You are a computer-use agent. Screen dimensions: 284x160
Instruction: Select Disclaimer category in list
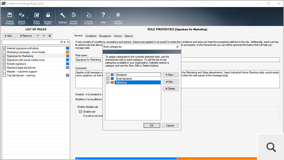pos(138,75)
